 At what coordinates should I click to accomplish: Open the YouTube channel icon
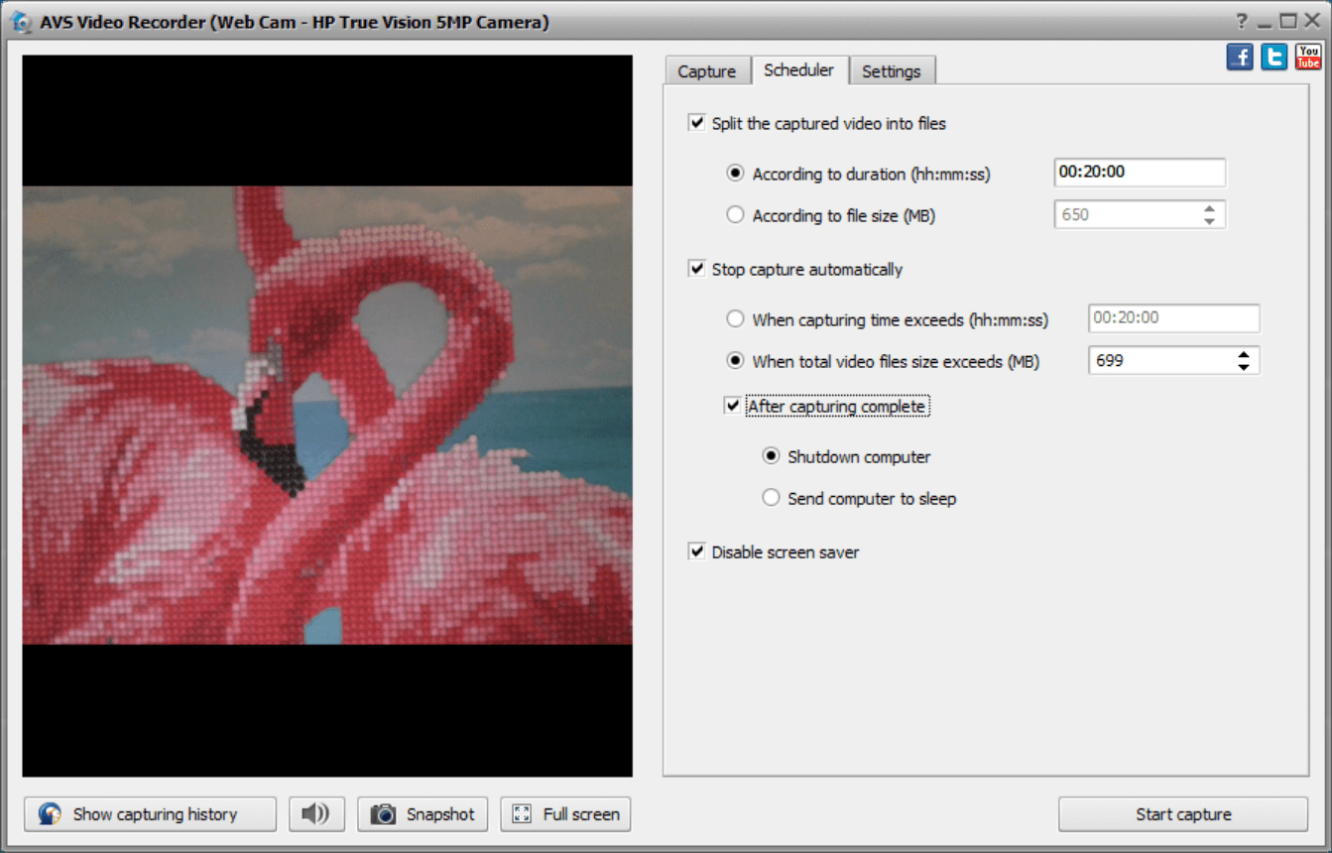(1308, 57)
